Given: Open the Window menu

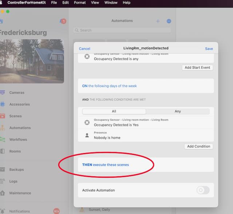Looking at the screenshot, I should (x=111, y=3).
